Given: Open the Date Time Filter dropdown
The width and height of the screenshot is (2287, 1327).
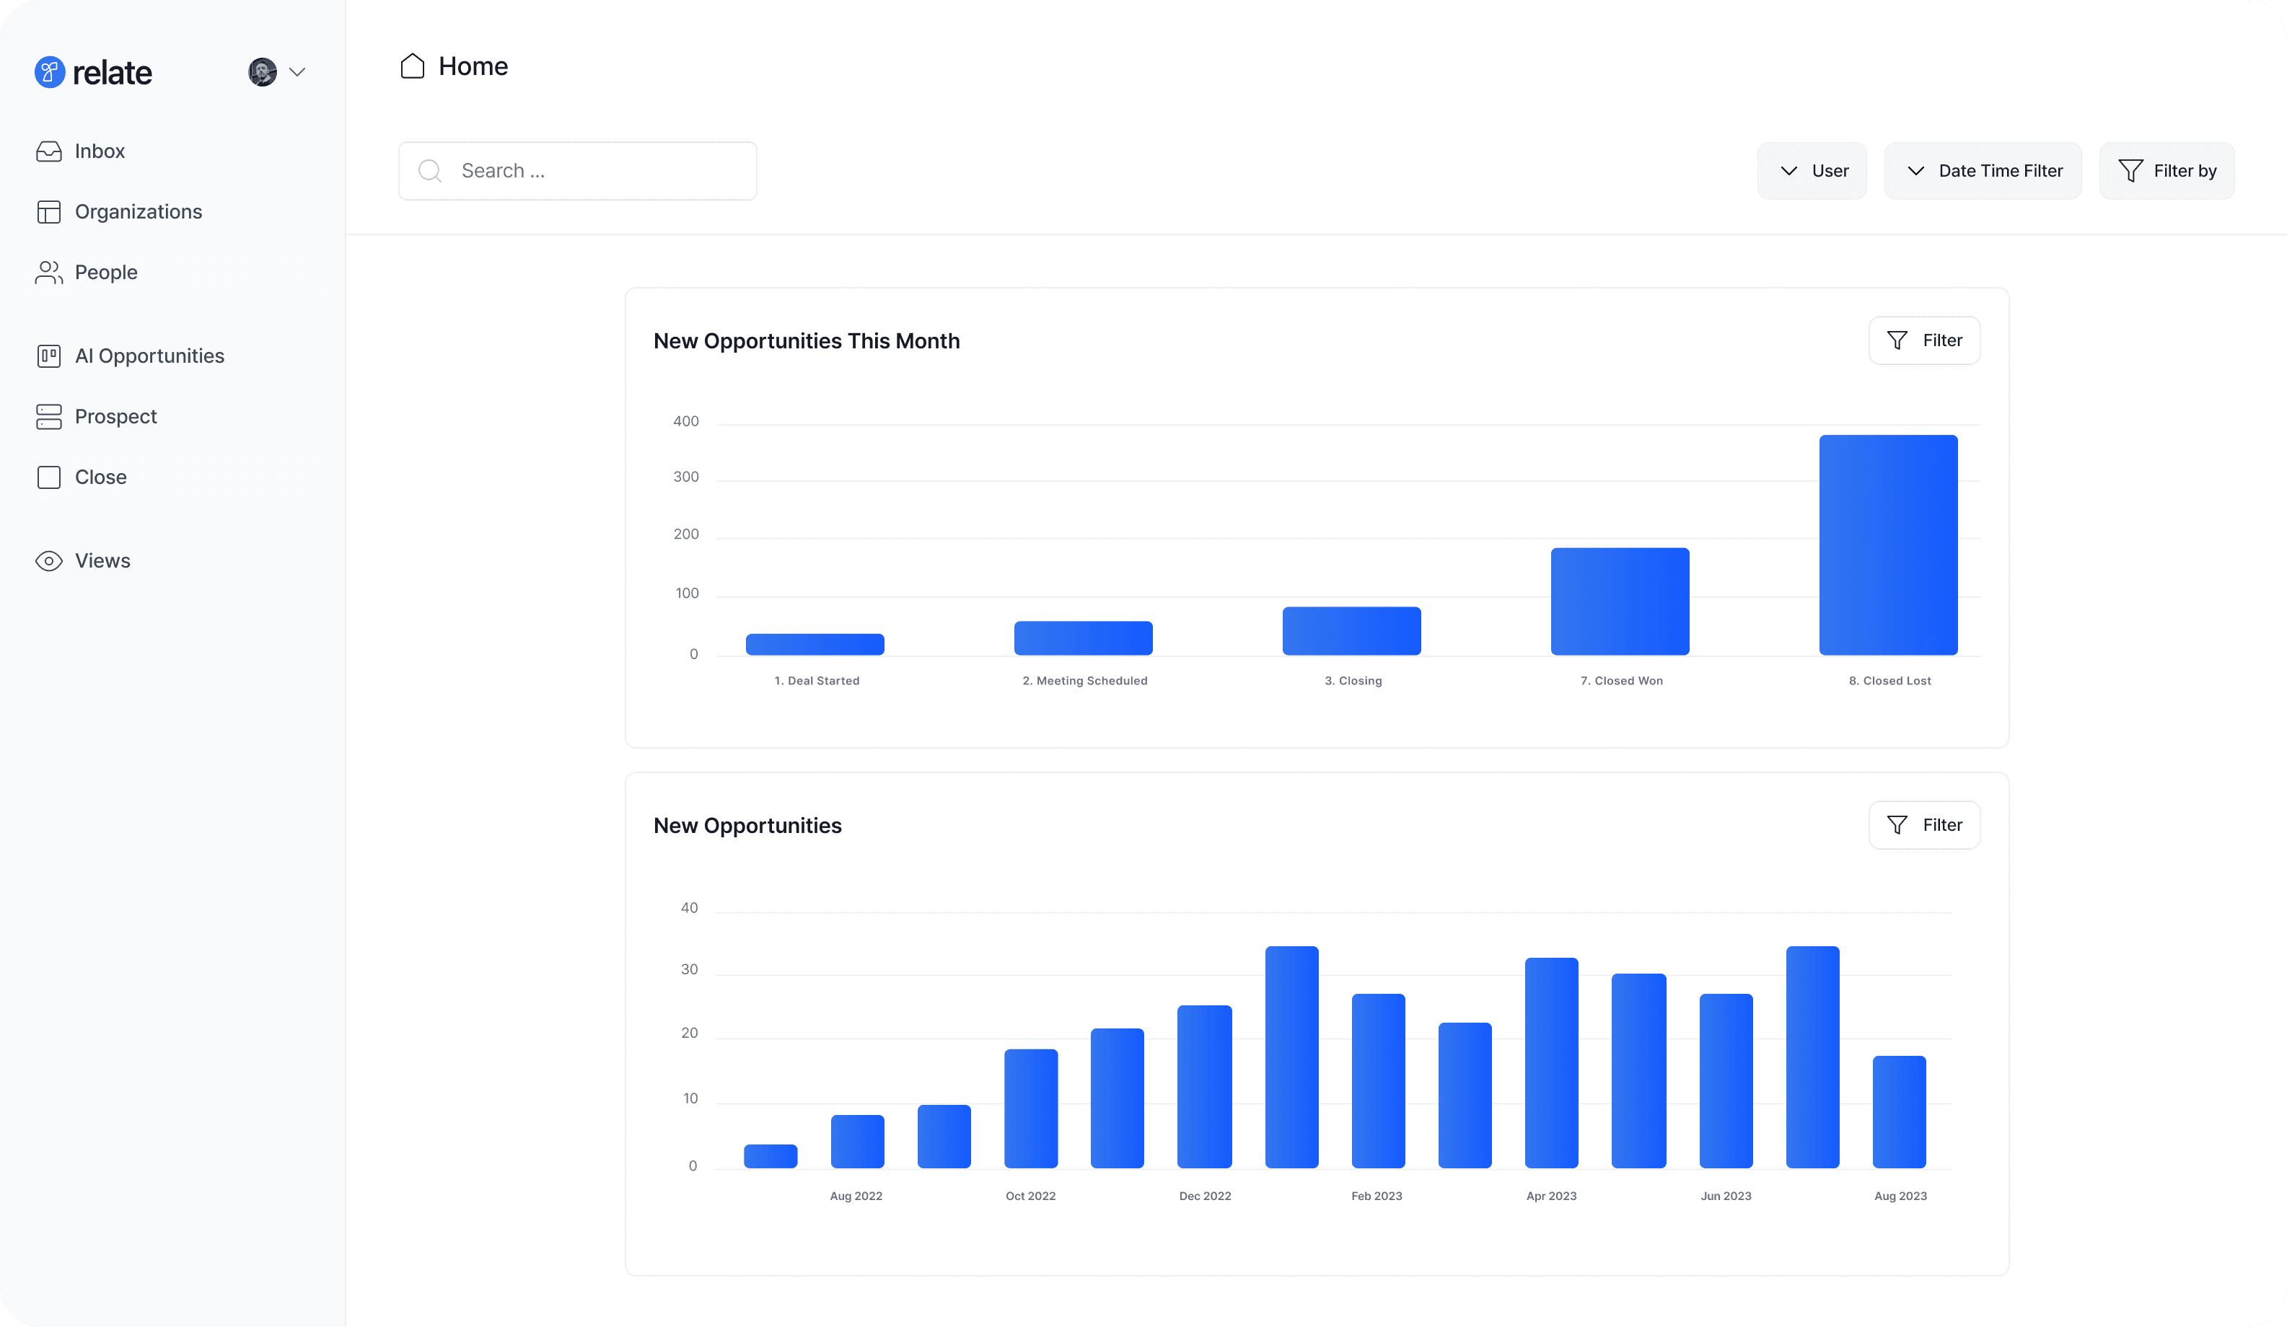Looking at the screenshot, I should [x=1982, y=170].
